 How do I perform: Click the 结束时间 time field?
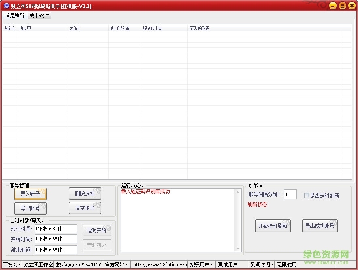[x=56, y=249]
